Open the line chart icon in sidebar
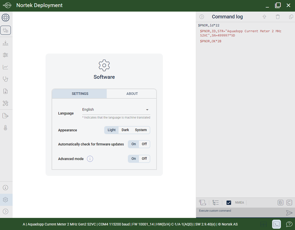Screen dimensions: 295x230 5,67
